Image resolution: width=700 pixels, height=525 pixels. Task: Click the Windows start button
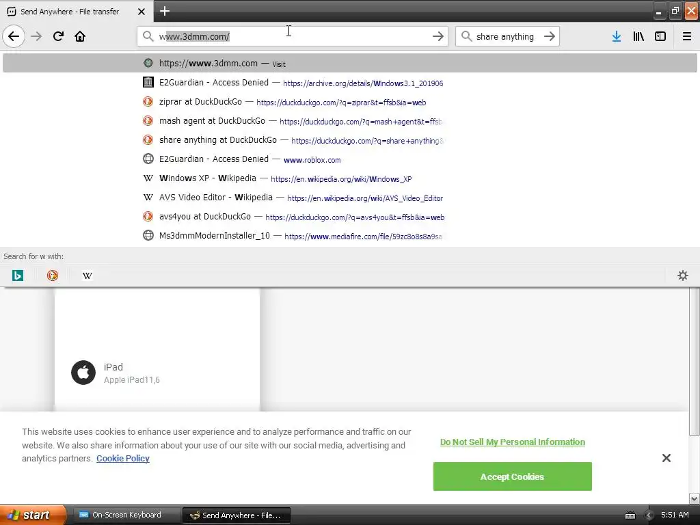(x=32, y=515)
